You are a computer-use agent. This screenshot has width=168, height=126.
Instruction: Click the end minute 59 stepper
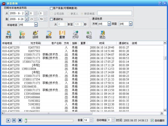(x=45, y=19)
